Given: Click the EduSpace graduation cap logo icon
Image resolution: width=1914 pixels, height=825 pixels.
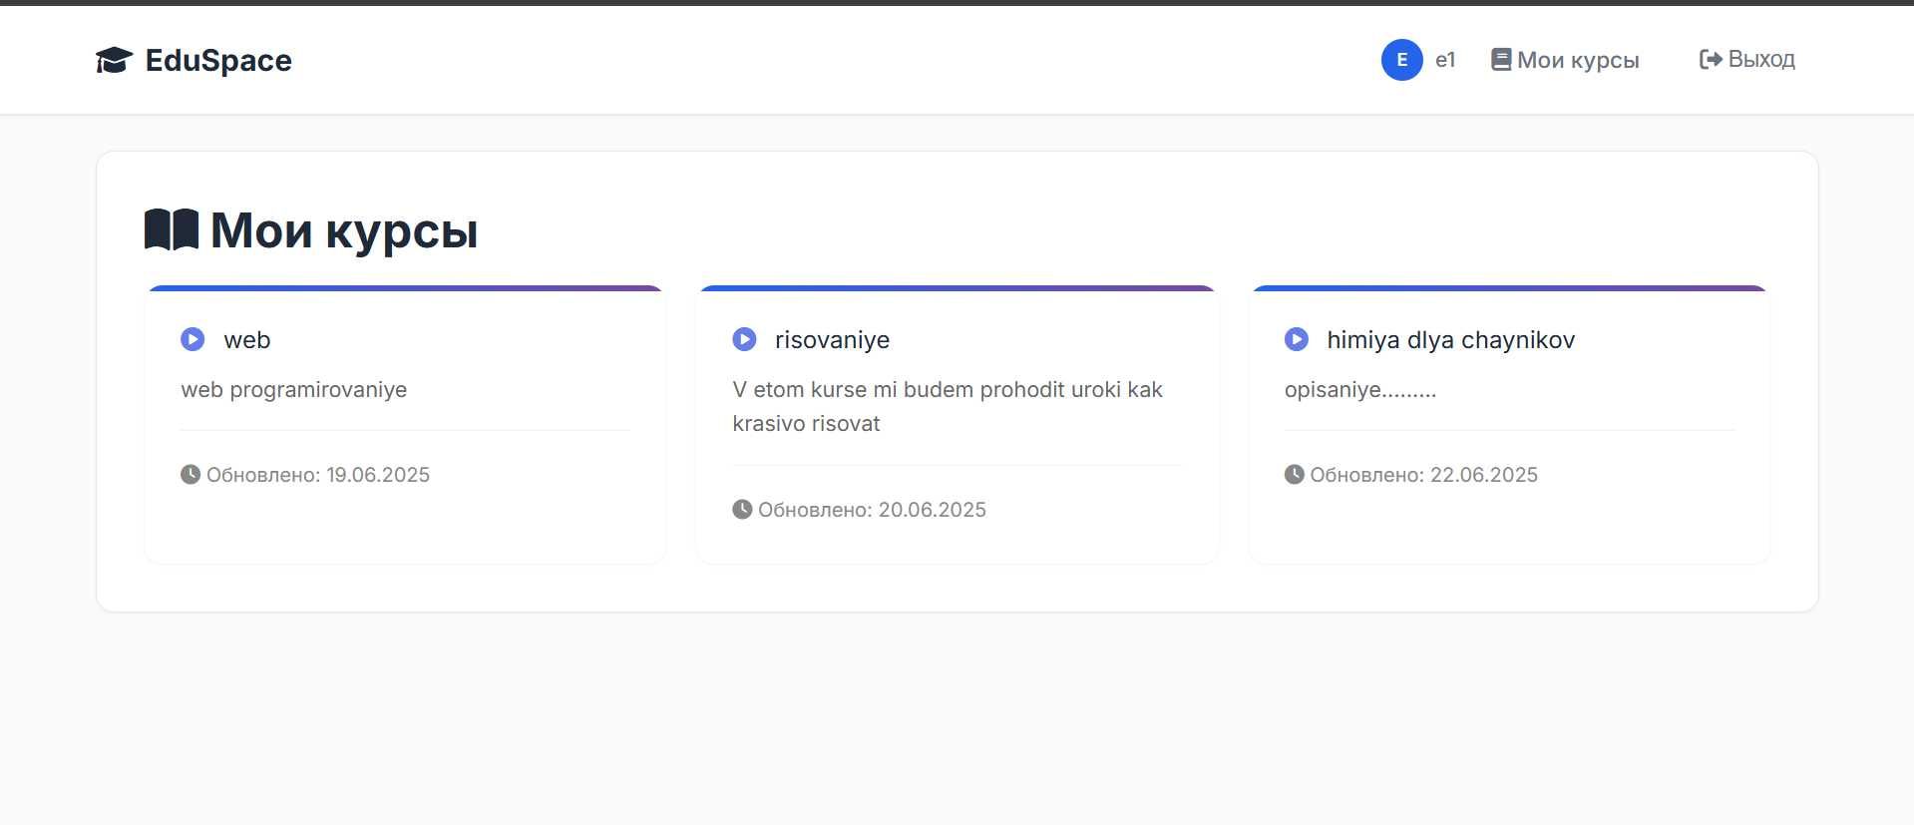Looking at the screenshot, I should point(114,60).
